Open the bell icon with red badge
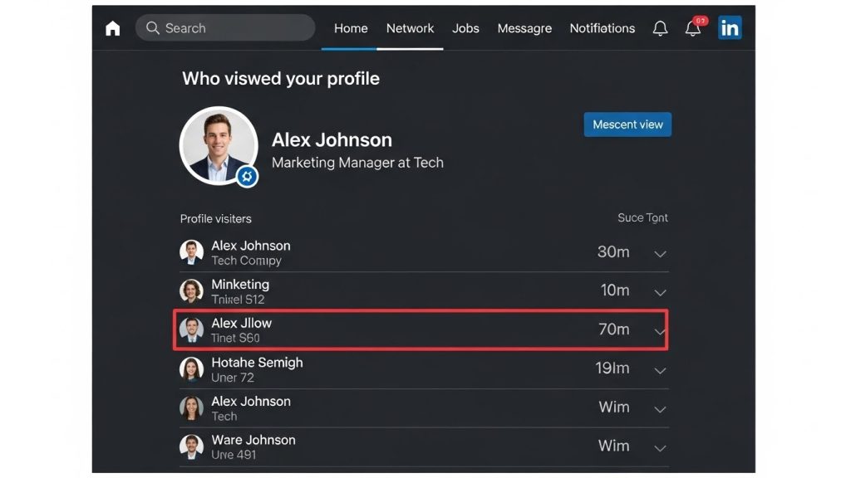851x478 pixels. point(692,28)
